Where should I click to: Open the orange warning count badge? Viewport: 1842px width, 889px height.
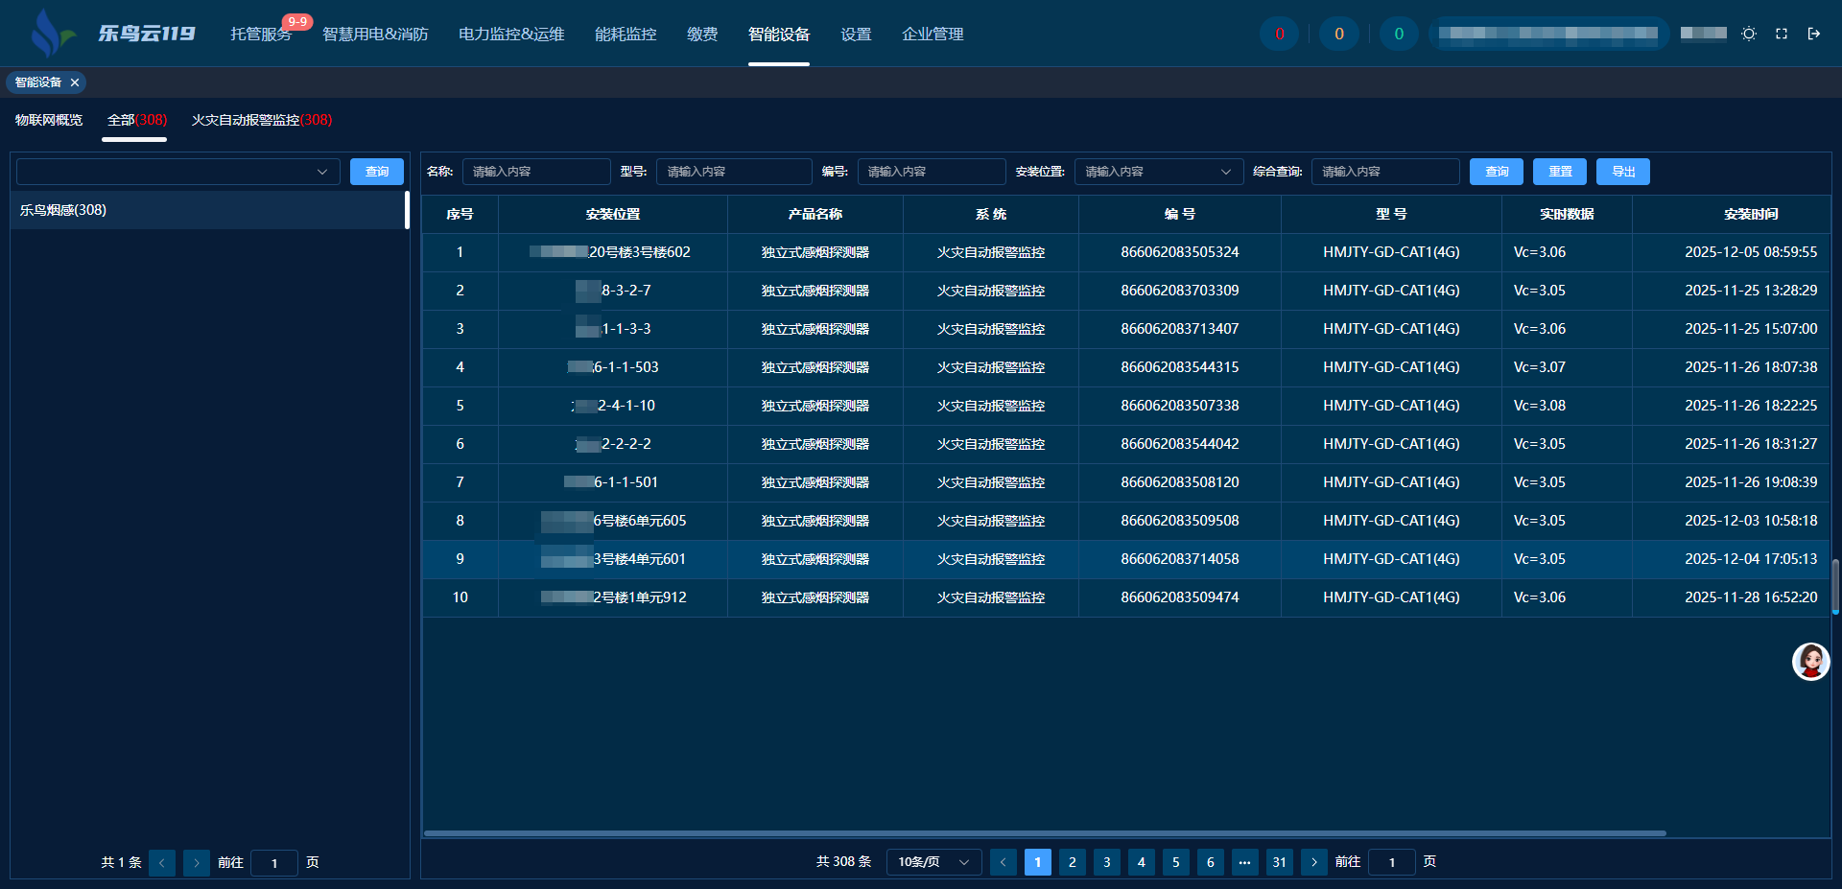(x=1339, y=34)
